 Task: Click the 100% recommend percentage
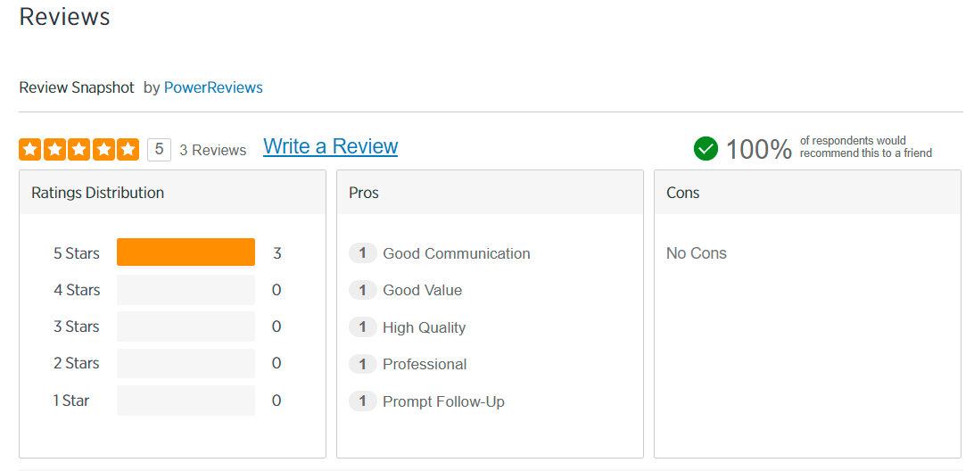pos(758,149)
